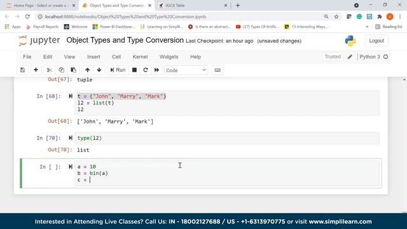Bookmark this page with the star icon

click(336, 17)
